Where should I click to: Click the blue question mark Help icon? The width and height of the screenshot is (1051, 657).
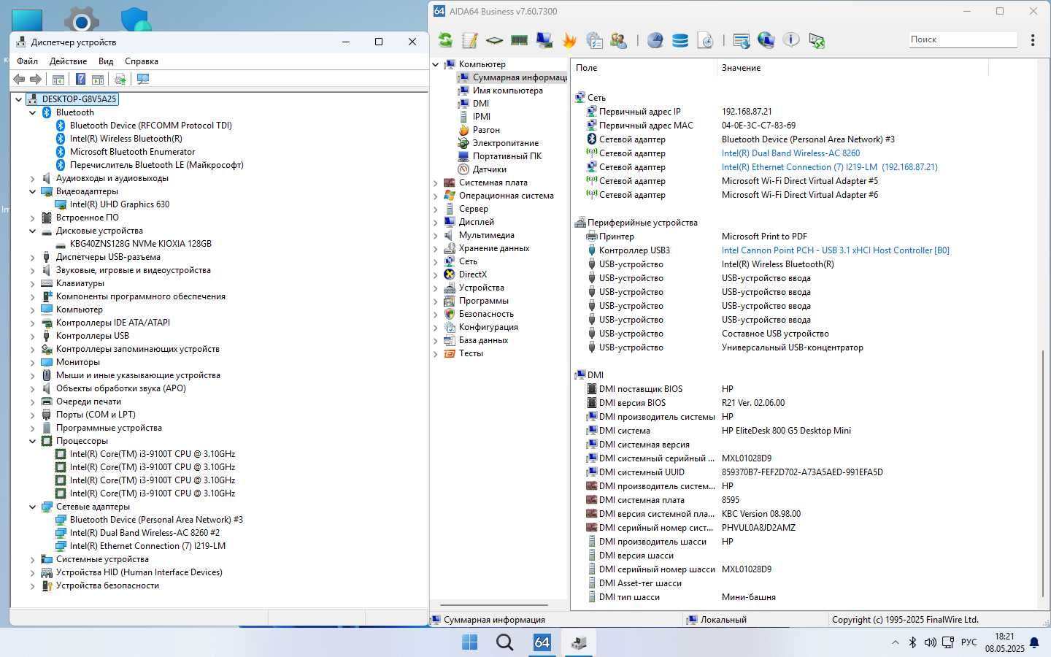tap(81, 79)
